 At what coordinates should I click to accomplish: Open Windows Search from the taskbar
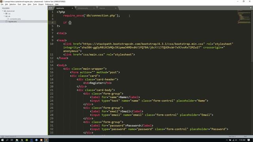(x=7, y=140)
